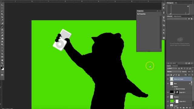Image resolution: width=194 pixels, height=109 pixels.
Task: Open the Histogram panel flyout menu
Action: tap(192, 3)
